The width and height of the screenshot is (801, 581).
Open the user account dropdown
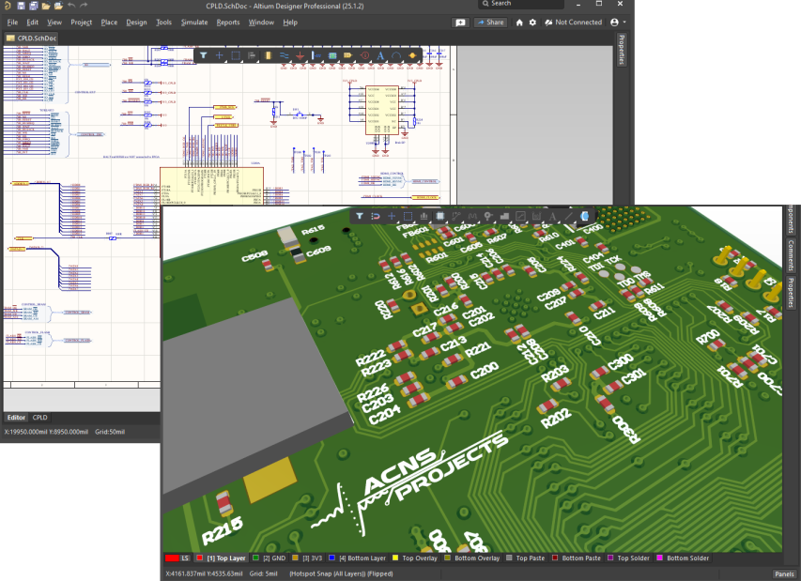coord(617,22)
